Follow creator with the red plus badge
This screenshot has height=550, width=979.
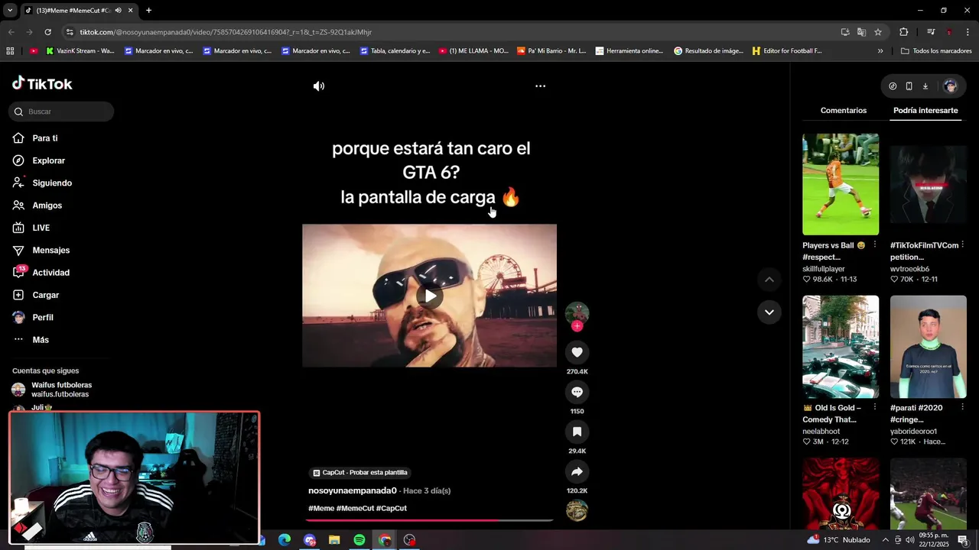click(x=577, y=326)
